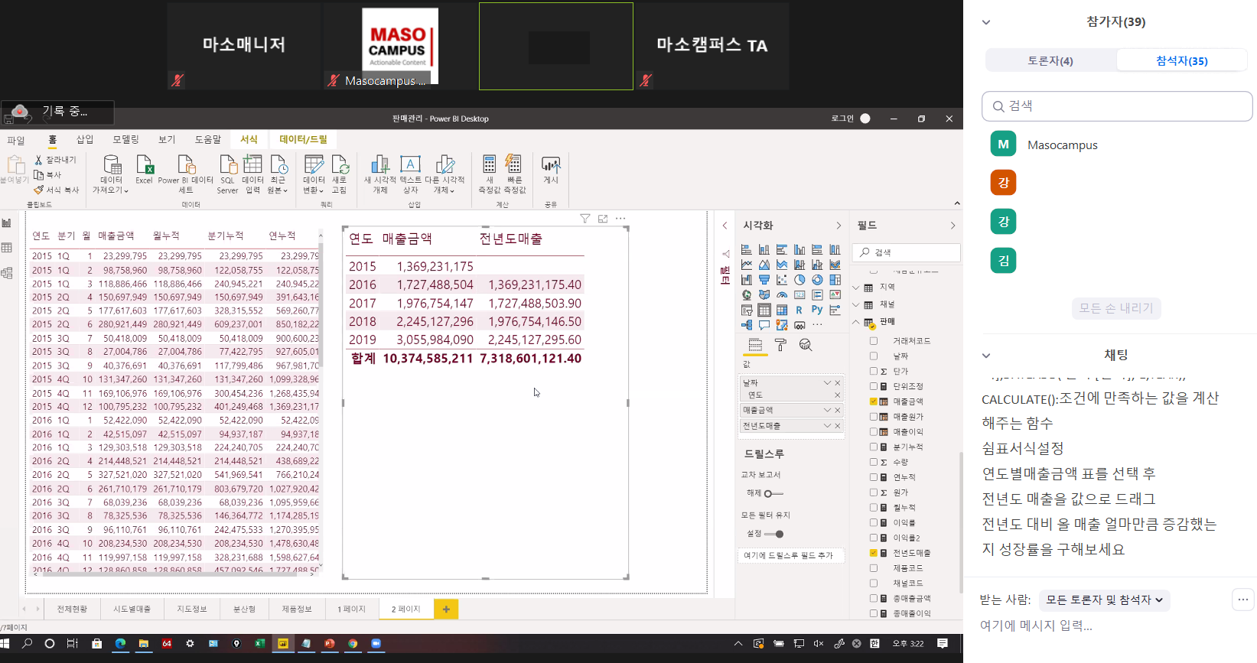This screenshot has height=663, width=1257.
Task: Click the filter icon above the table visual
Action: pyautogui.click(x=585, y=219)
